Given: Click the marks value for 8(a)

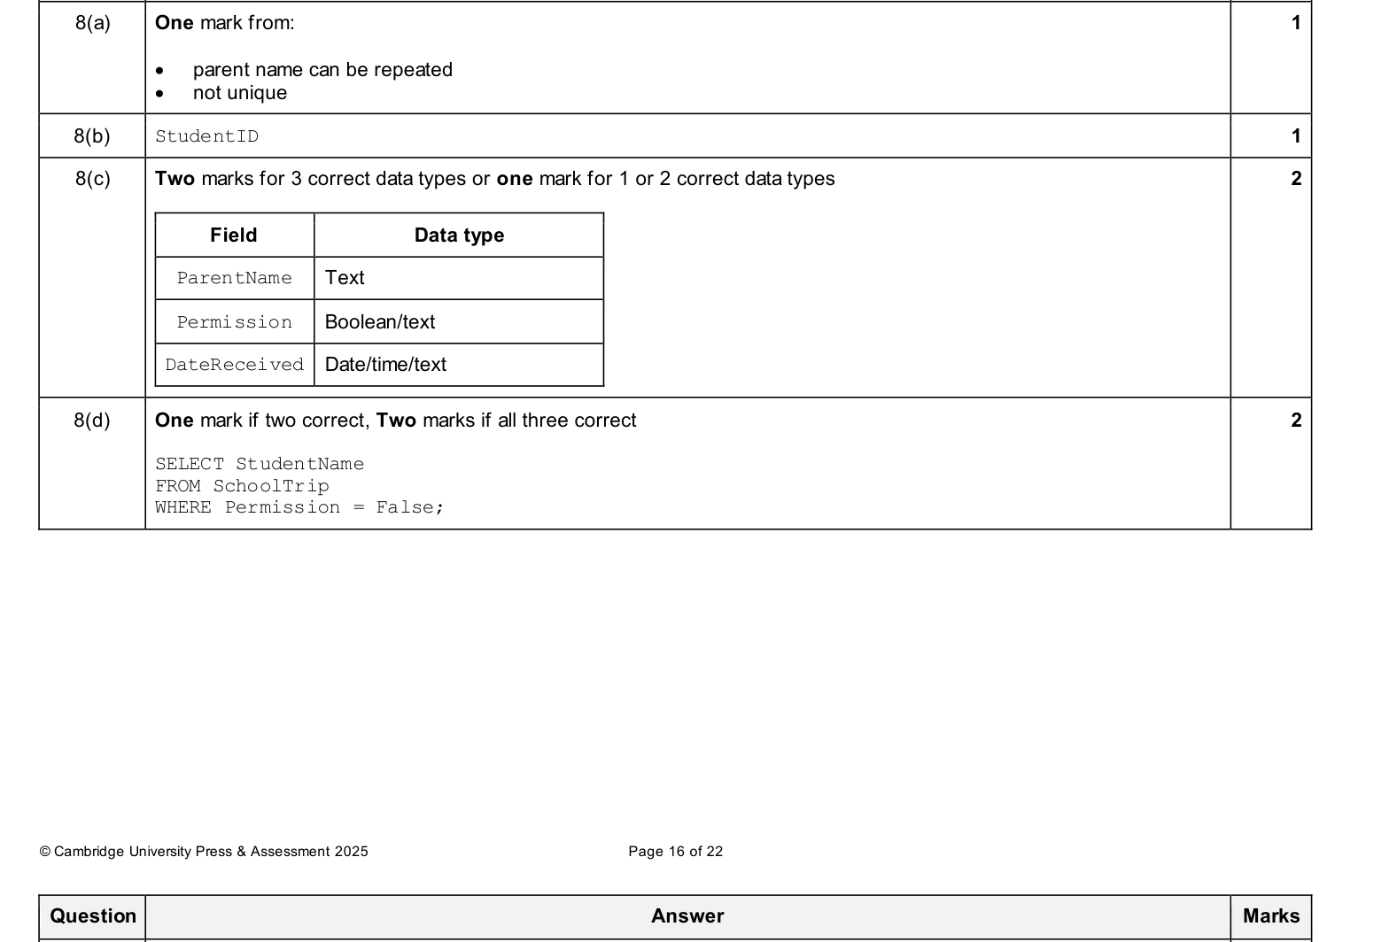Looking at the screenshot, I should pyautogui.click(x=1296, y=23).
